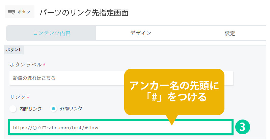This screenshot has width=270, height=140.
Task: Click the ボタン text beside the top icon
Action: [24, 12]
